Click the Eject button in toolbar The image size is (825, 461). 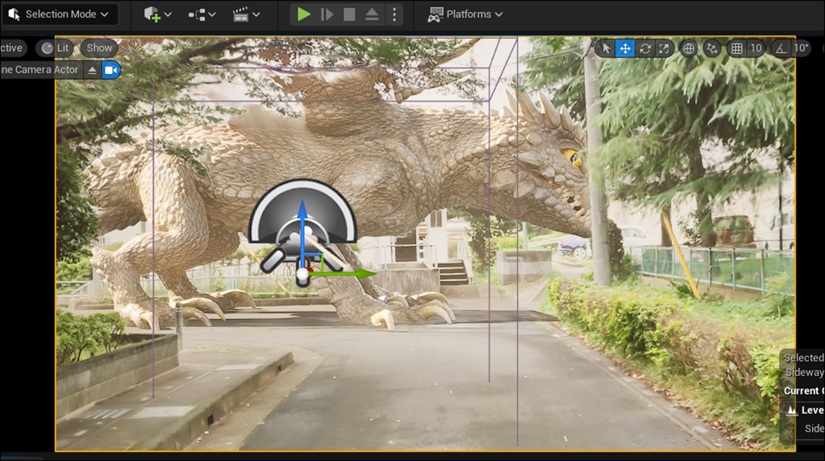click(372, 14)
